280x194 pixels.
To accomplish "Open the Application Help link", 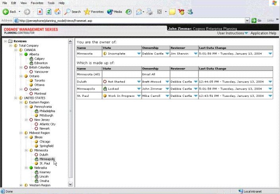I will click(x=263, y=33).
